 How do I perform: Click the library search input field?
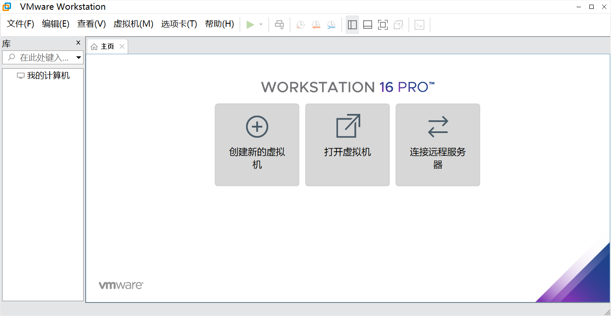(x=42, y=57)
